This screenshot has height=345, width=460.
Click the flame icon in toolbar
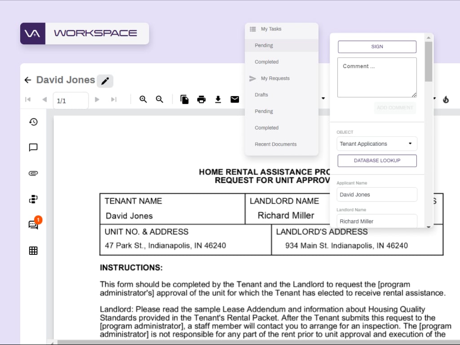pyautogui.click(x=446, y=100)
